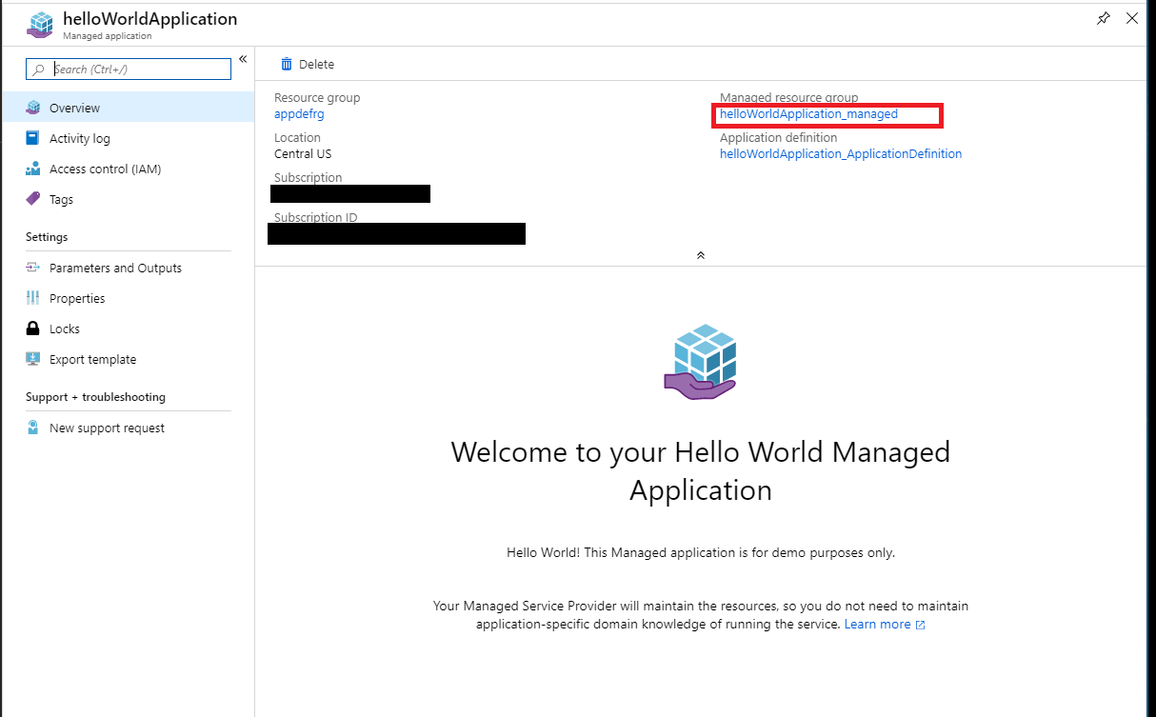The image size is (1156, 717).
Task: Click the helloWorldApplication managed app icon in header
Action: [40, 25]
